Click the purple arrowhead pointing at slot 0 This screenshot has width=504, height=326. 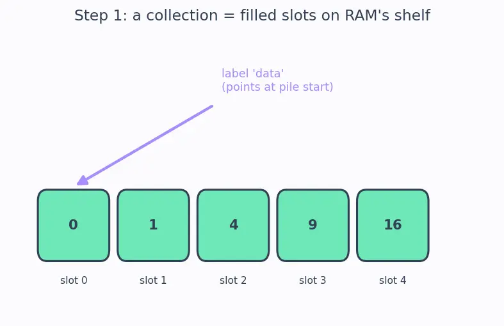[82, 181]
